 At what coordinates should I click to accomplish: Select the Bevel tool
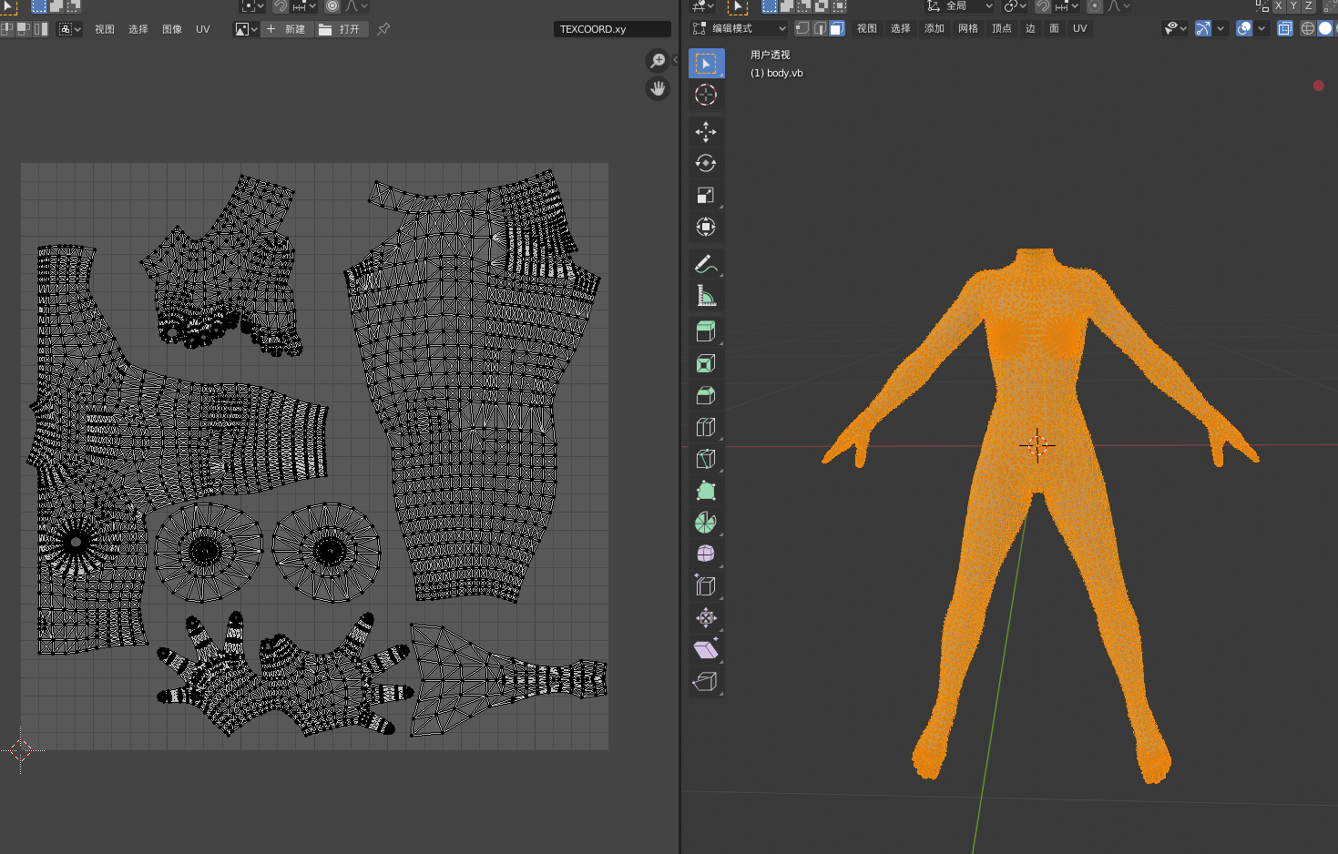(x=706, y=395)
